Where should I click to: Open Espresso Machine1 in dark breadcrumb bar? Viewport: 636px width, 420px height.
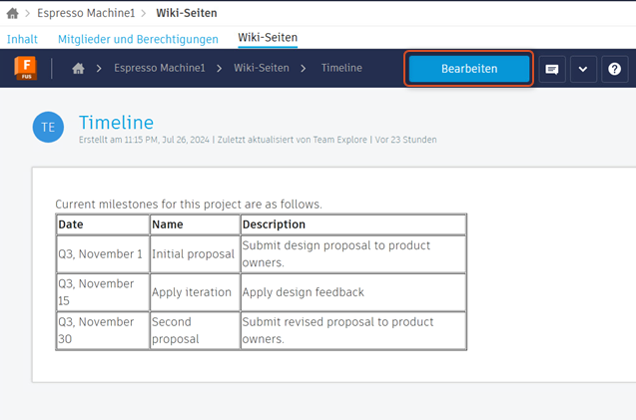(160, 69)
